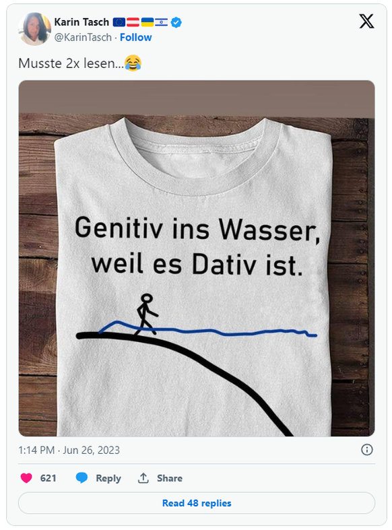This screenshot has height=530, width=392.
Task: Open the @KarinTasch handle link
Action: pos(83,37)
